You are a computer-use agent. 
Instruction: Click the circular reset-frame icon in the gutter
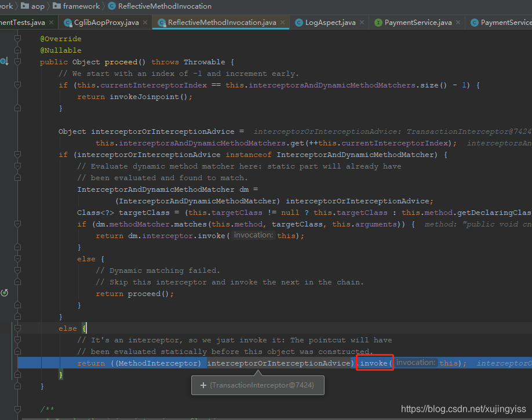pyautogui.click(x=5, y=293)
